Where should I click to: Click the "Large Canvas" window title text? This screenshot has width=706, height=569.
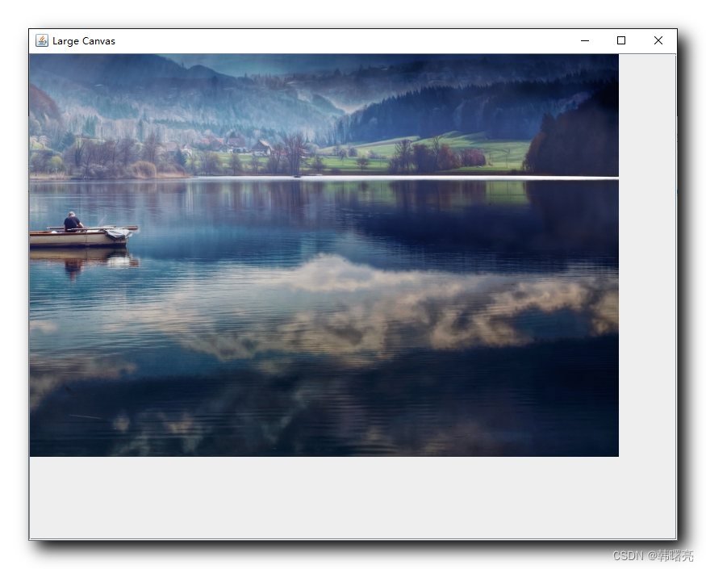84,41
